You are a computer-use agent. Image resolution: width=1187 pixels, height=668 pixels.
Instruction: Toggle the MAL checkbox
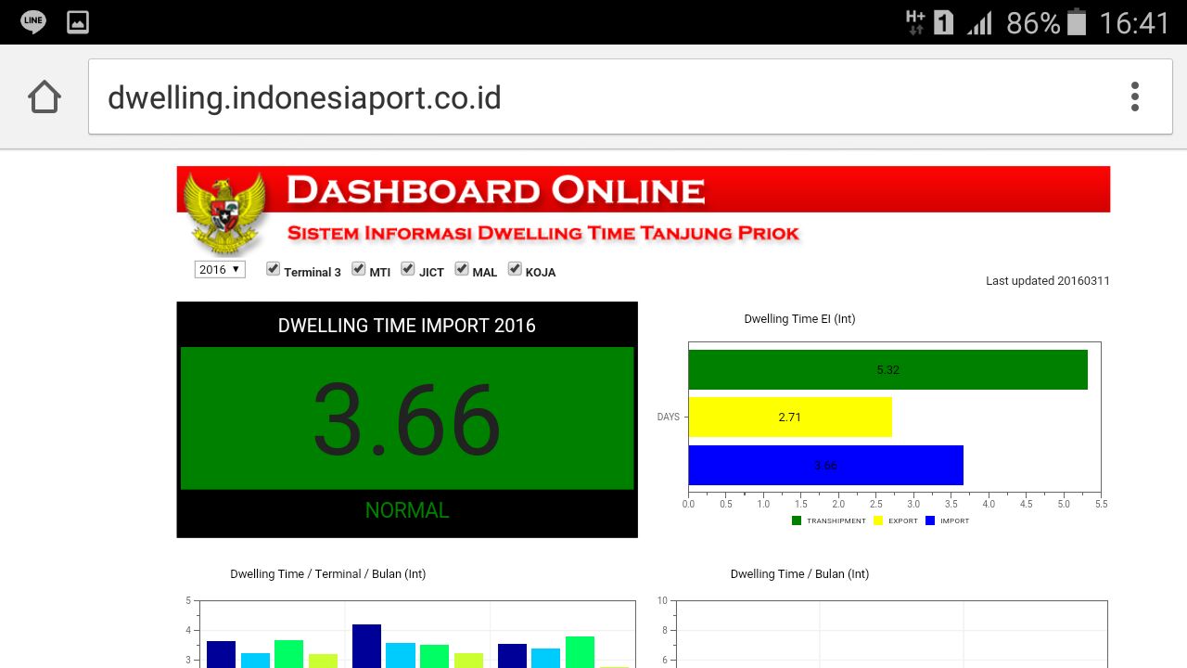[x=461, y=269]
